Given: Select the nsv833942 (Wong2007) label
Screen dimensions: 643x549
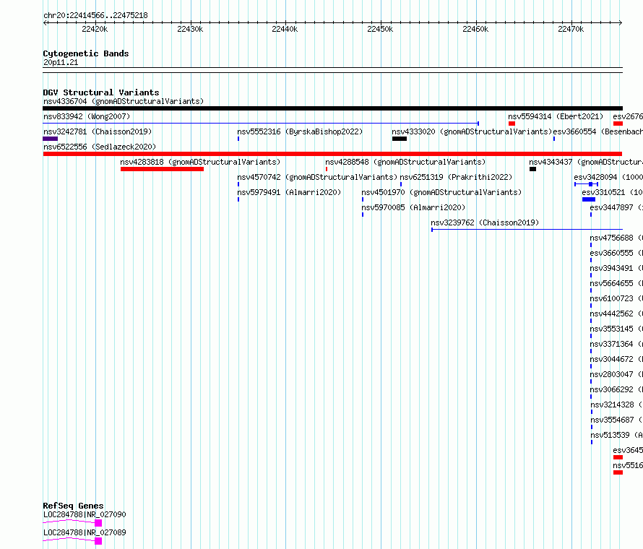Looking at the screenshot, I should [x=87, y=116].
